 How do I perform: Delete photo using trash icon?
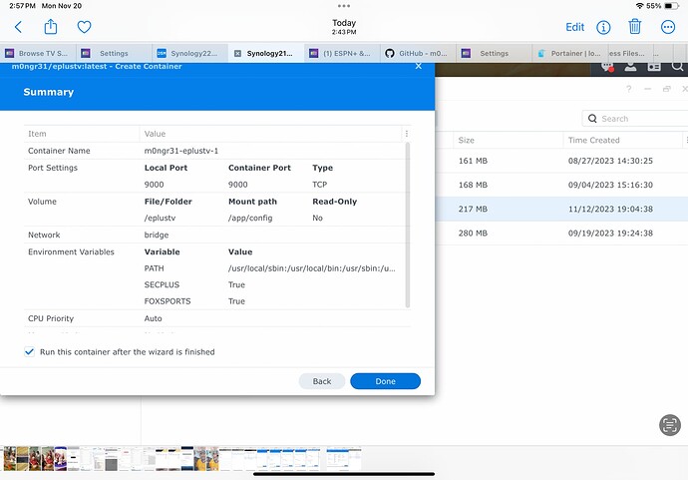coord(635,27)
